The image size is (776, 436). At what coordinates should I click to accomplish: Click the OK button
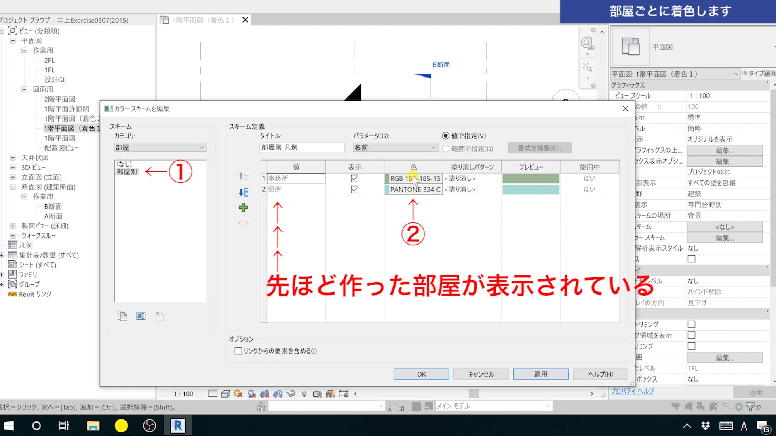(x=421, y=374)
